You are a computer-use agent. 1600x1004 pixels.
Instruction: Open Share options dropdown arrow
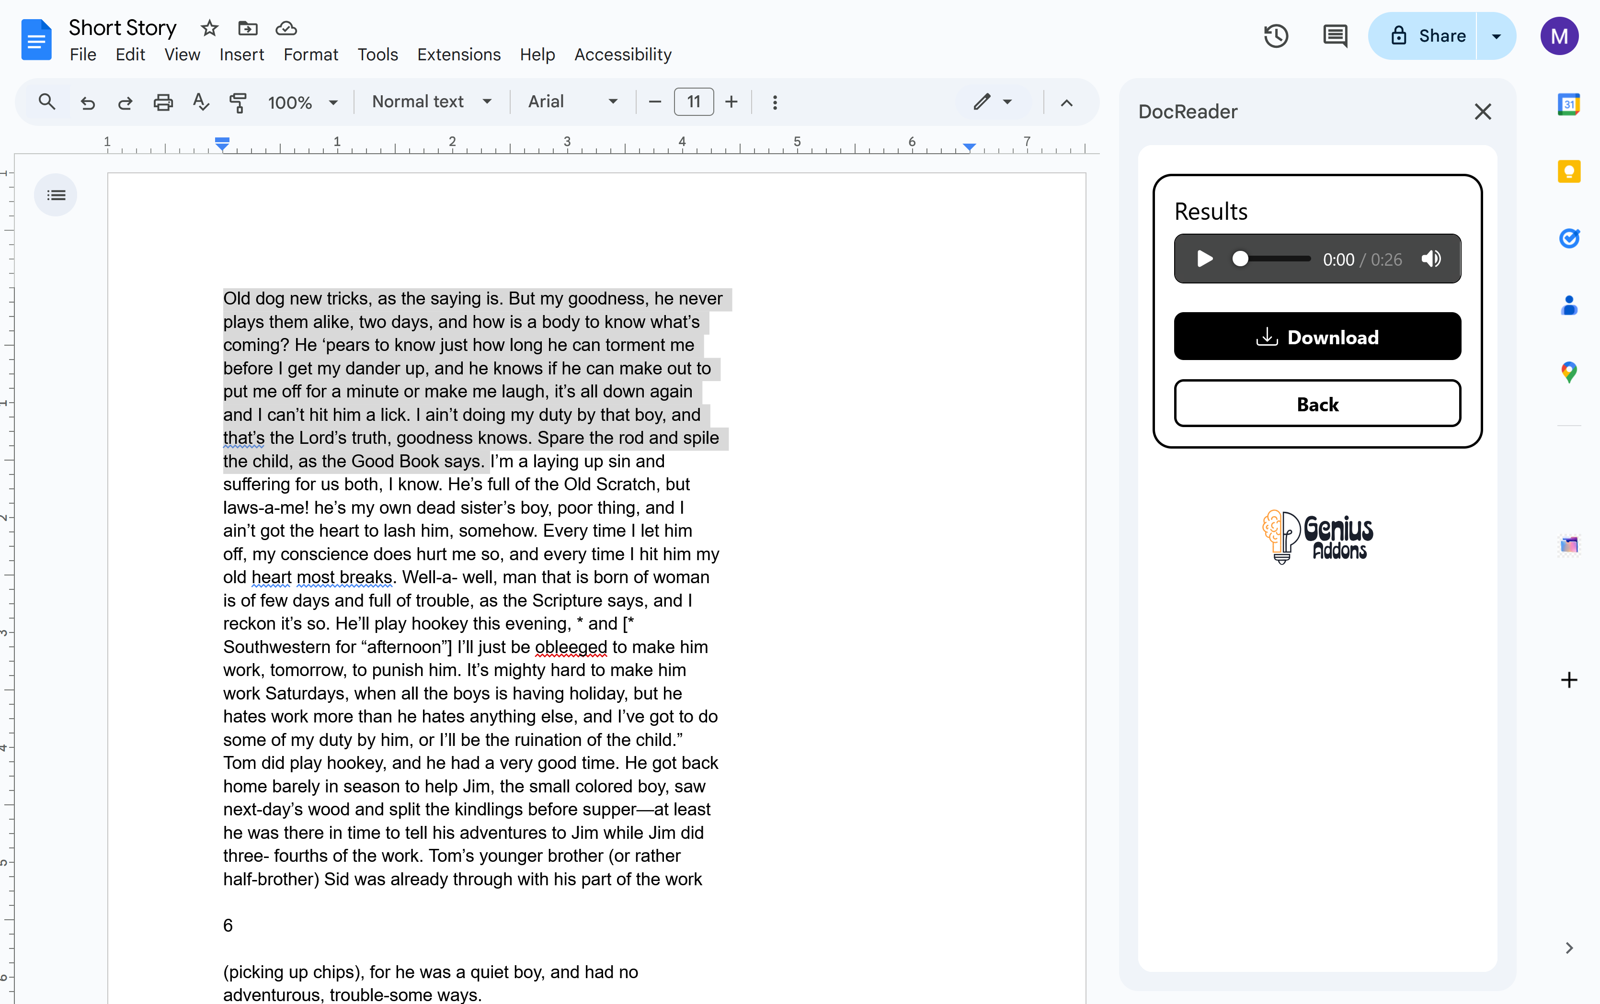click(1497, 36)
